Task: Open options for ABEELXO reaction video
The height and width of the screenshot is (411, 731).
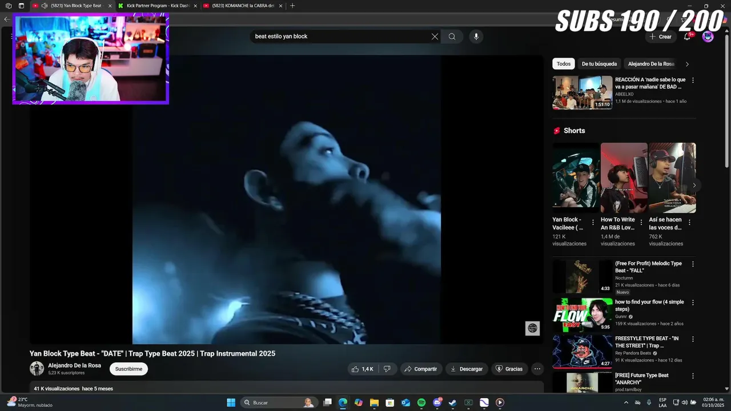Action: point(693,80)
